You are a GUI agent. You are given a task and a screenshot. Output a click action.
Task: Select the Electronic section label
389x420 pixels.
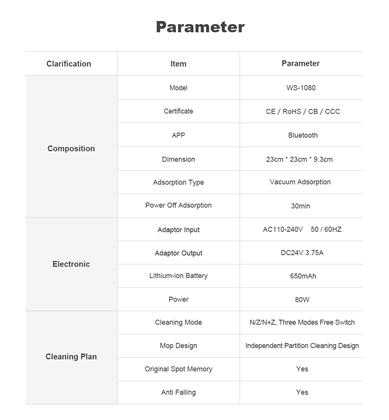tap(71, 264)
